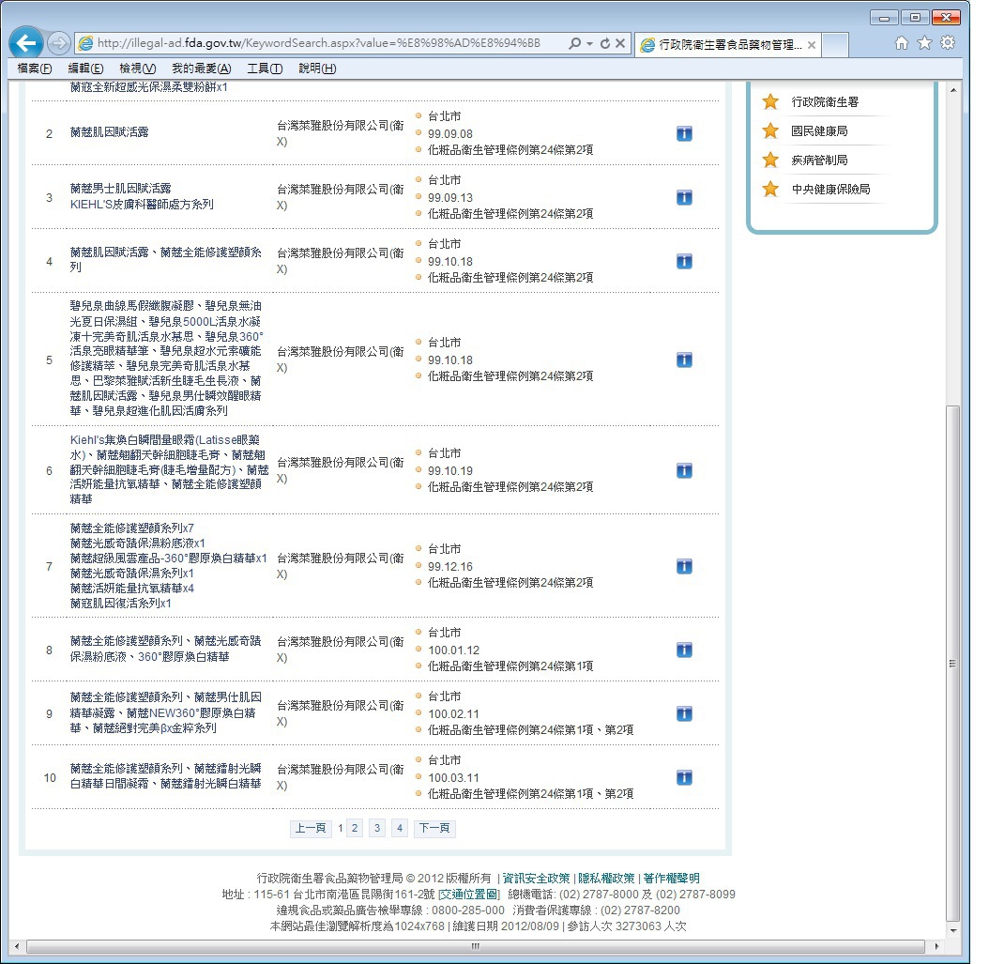
Task: Click star icon beside 疾病管制局
Action: pyautogui.click(x=770, y=160)
